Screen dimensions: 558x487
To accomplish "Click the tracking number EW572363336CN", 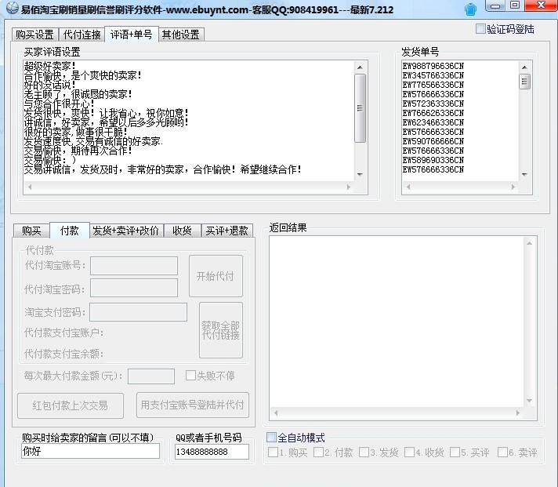I will tap(433, 104).
